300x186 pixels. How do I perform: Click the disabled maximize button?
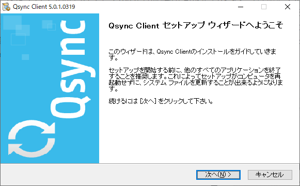(264, 7)
